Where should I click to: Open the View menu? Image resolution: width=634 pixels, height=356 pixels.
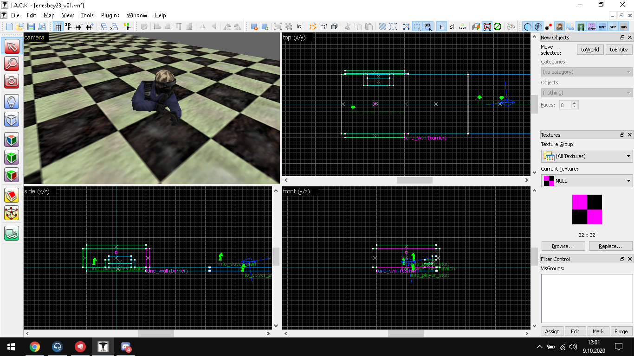[x=68, y=15]
